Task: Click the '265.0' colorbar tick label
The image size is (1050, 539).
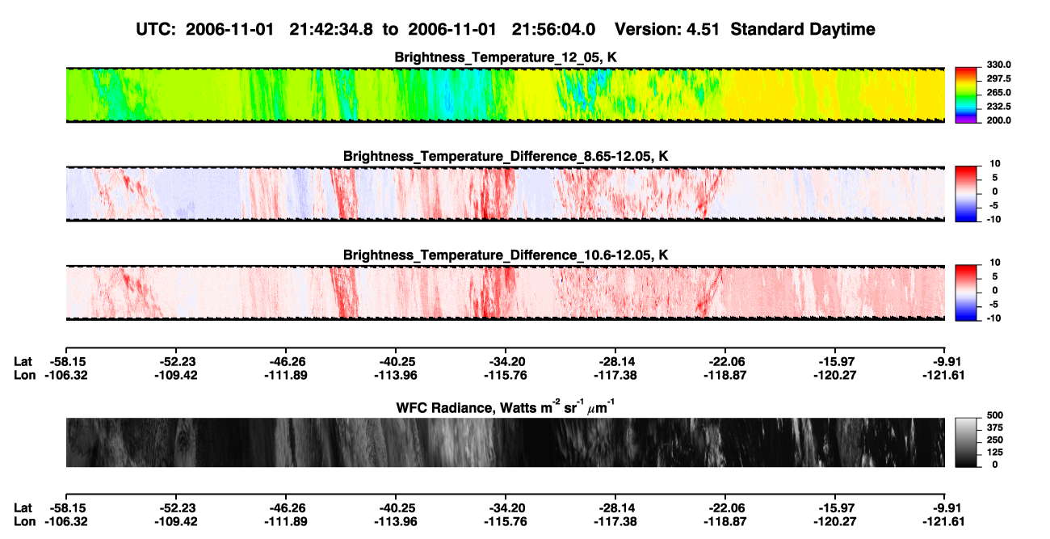Action: tap(998, 92)
